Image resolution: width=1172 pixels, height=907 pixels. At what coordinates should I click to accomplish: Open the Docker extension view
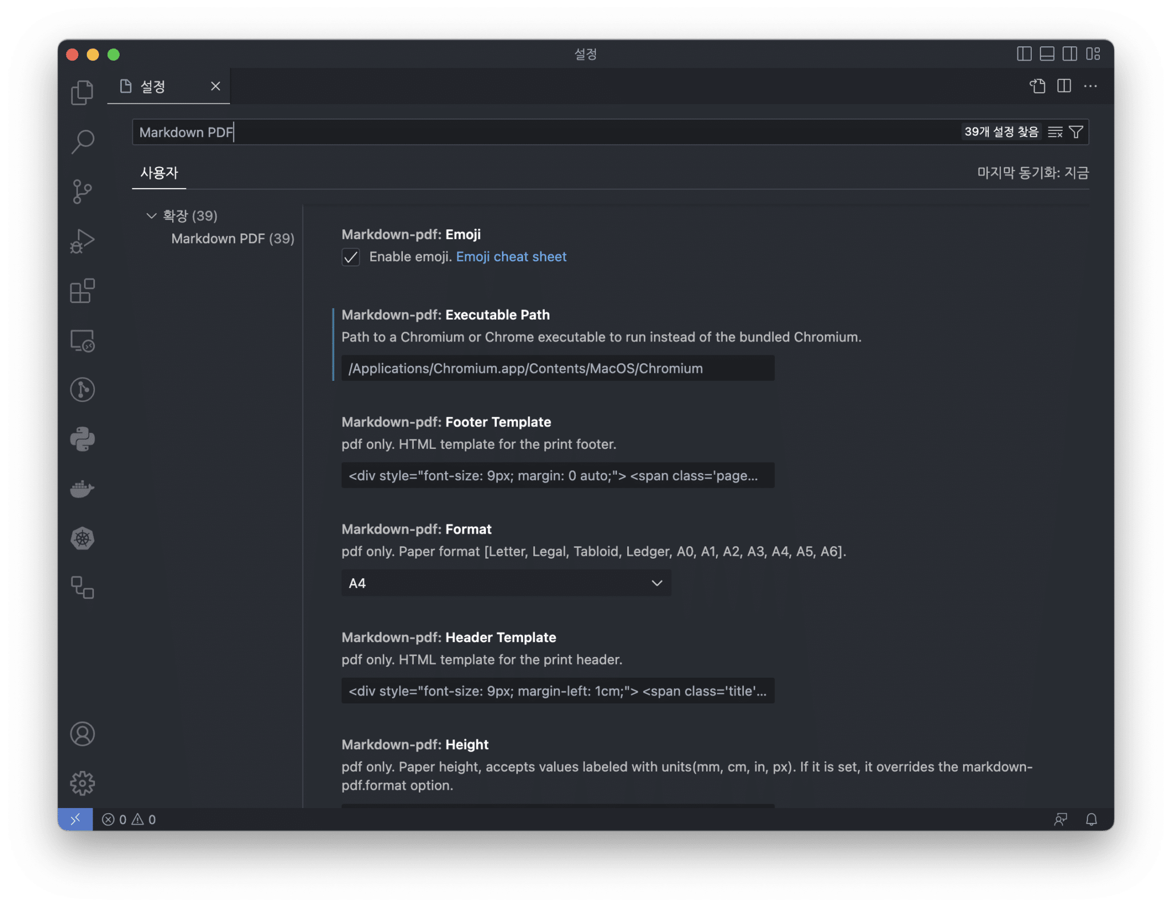click(x=82, y=489)
